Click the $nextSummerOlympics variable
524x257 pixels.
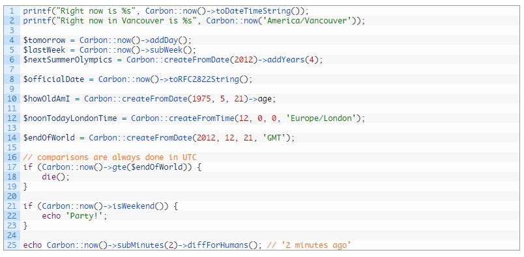[x=68, y=60]
